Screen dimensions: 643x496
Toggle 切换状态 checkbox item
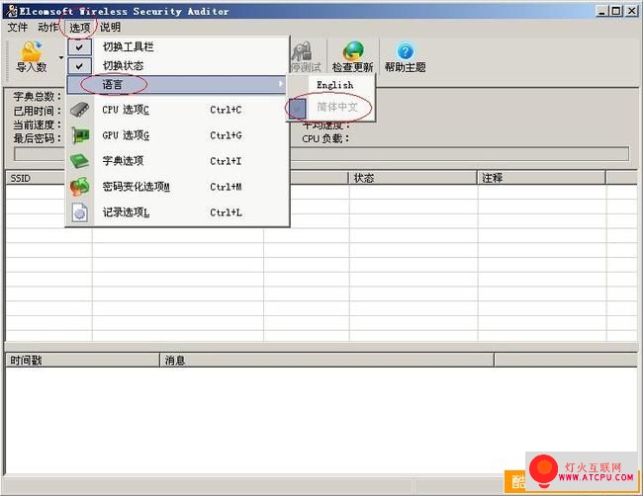(178, 65)
